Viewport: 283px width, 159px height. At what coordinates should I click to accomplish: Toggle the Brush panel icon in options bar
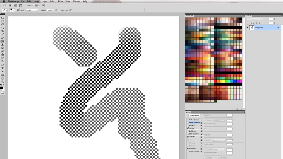click(17, 10)
